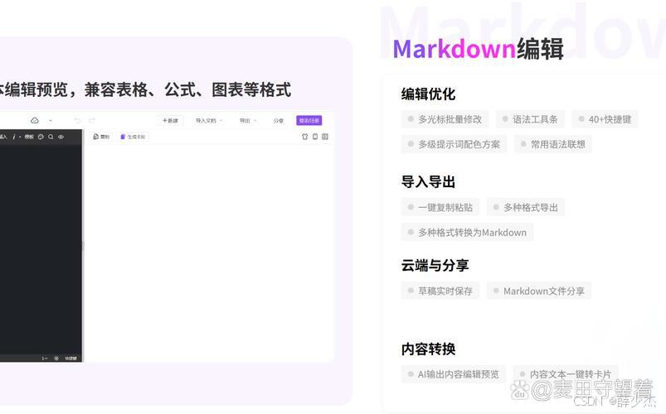Open the 导入文档 import dropdown
Screen dimensions: 666x414
click(208, 120)
